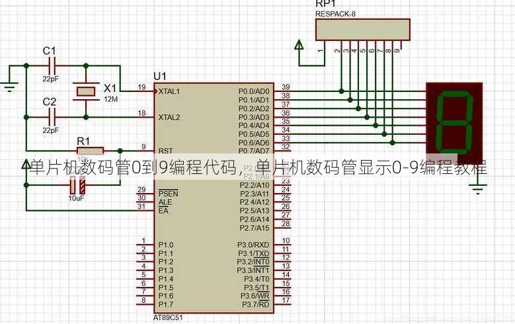Click the EA pin label
The image size is (515, 324).
tap(163, 211)
